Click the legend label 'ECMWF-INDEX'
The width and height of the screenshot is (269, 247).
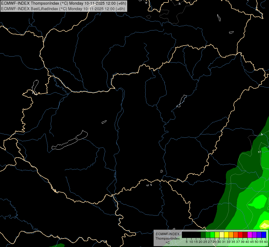(168, 234)
